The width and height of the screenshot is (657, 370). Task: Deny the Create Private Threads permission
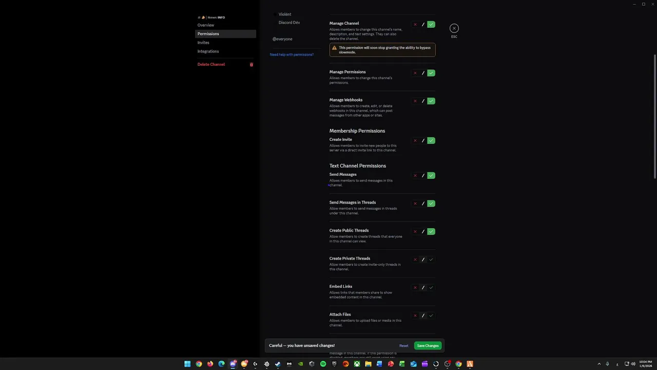point(415,260)
